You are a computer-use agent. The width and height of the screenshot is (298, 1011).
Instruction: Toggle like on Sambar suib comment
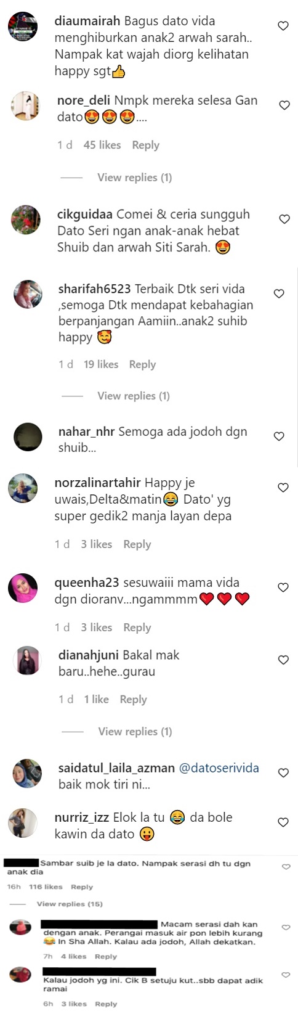[286, 867]
